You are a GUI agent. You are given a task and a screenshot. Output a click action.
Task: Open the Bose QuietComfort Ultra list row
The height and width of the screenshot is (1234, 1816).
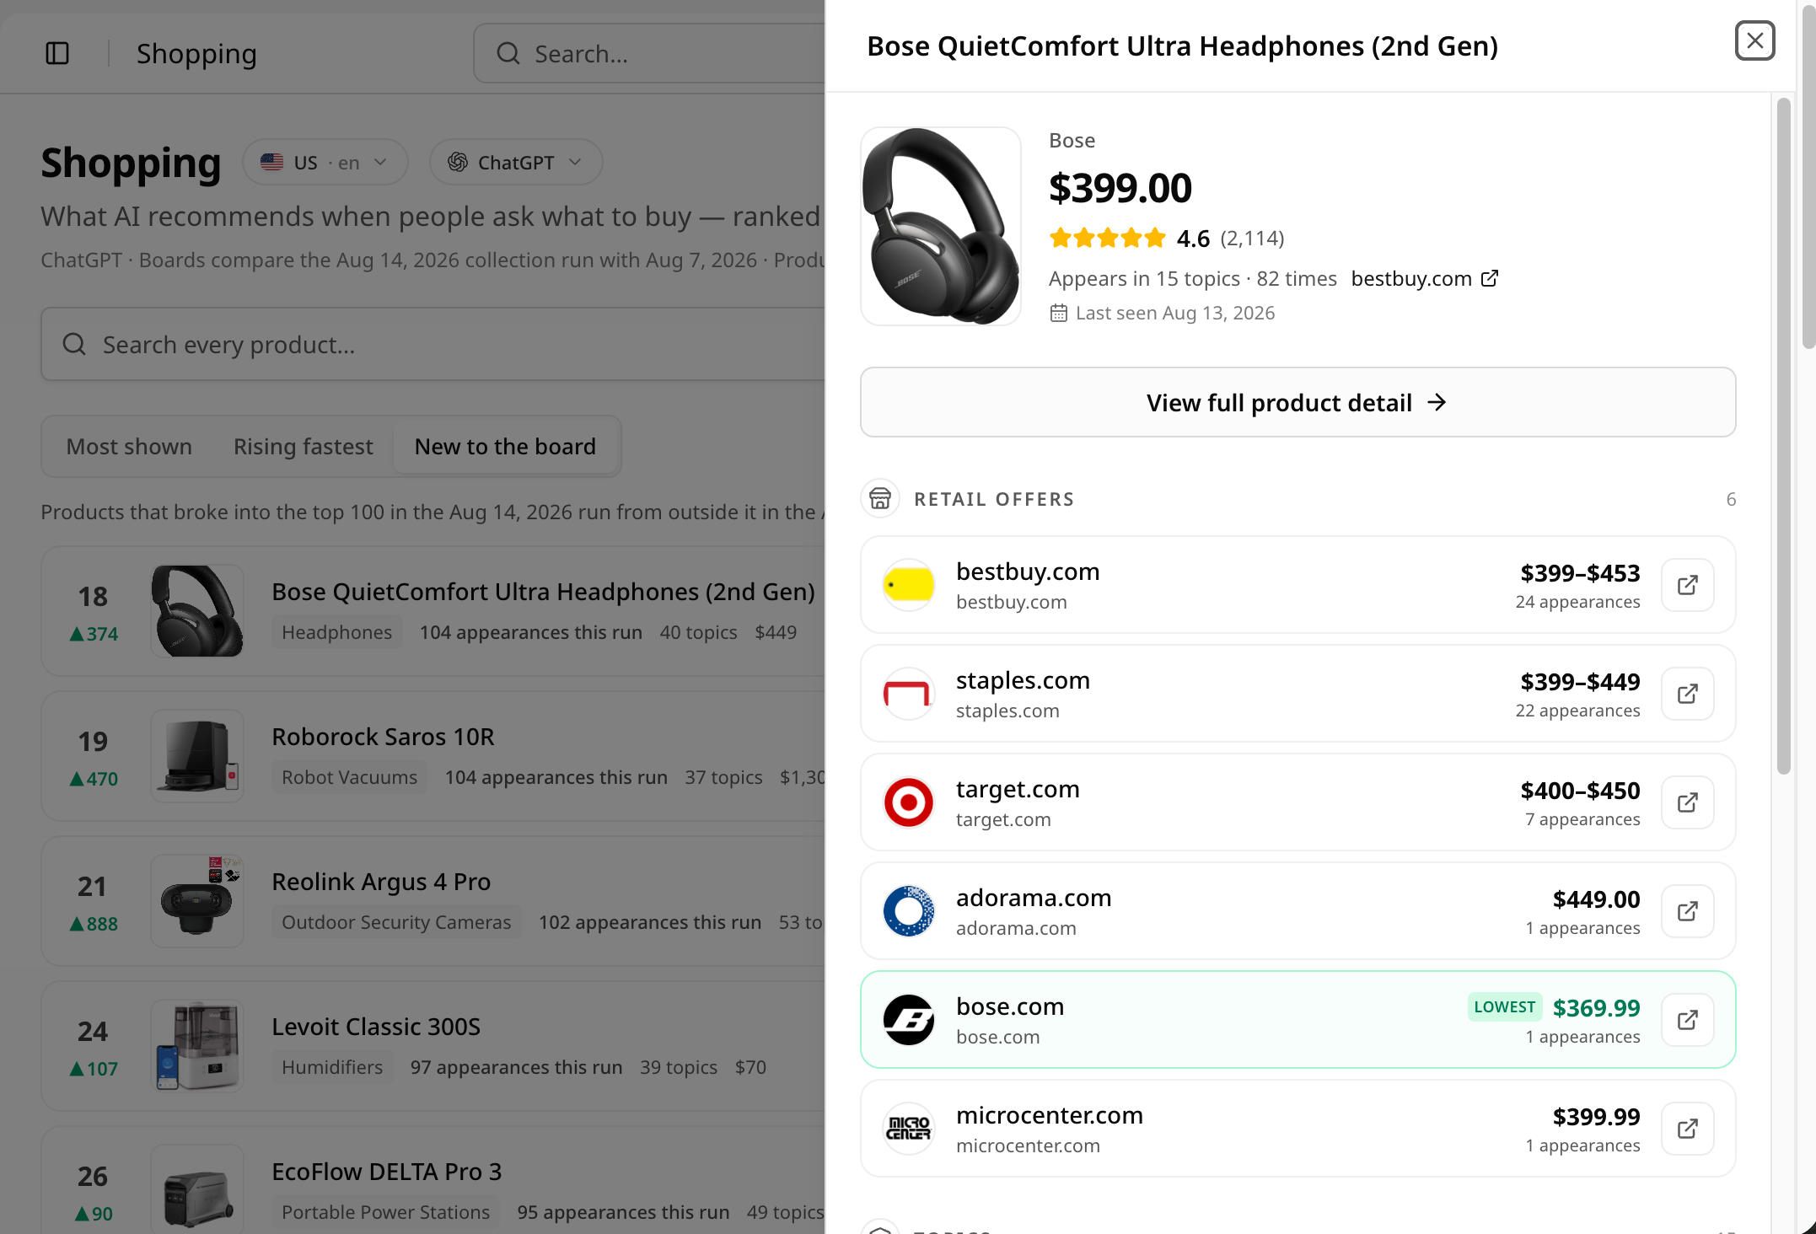pyautogui.click(x=433, y=611)
